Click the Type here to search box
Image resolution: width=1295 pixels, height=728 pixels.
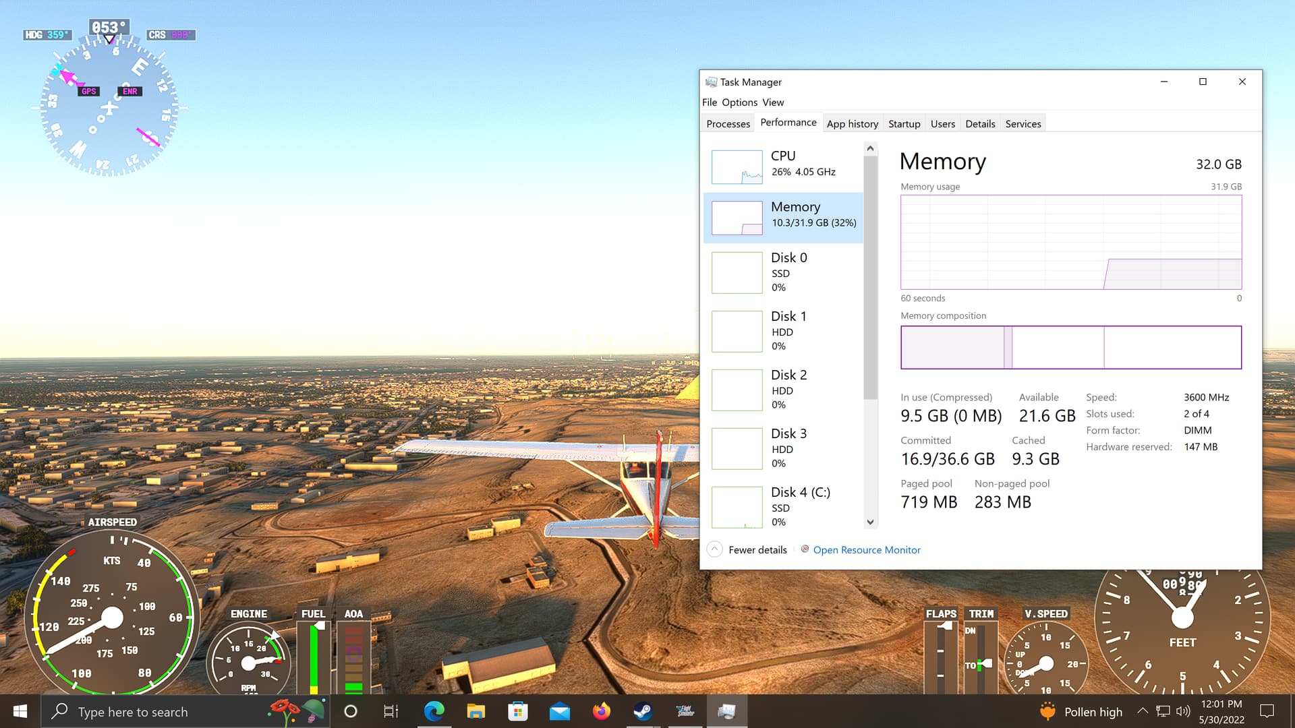tap(185, 711)
